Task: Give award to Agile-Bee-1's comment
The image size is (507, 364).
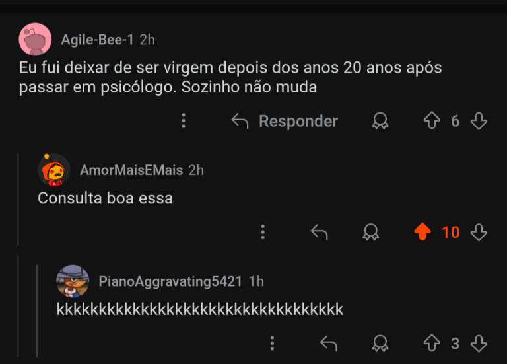Action: pos(380,121)
